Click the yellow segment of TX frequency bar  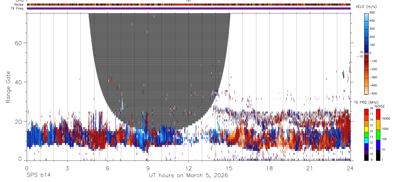click(x=366, y=128)
